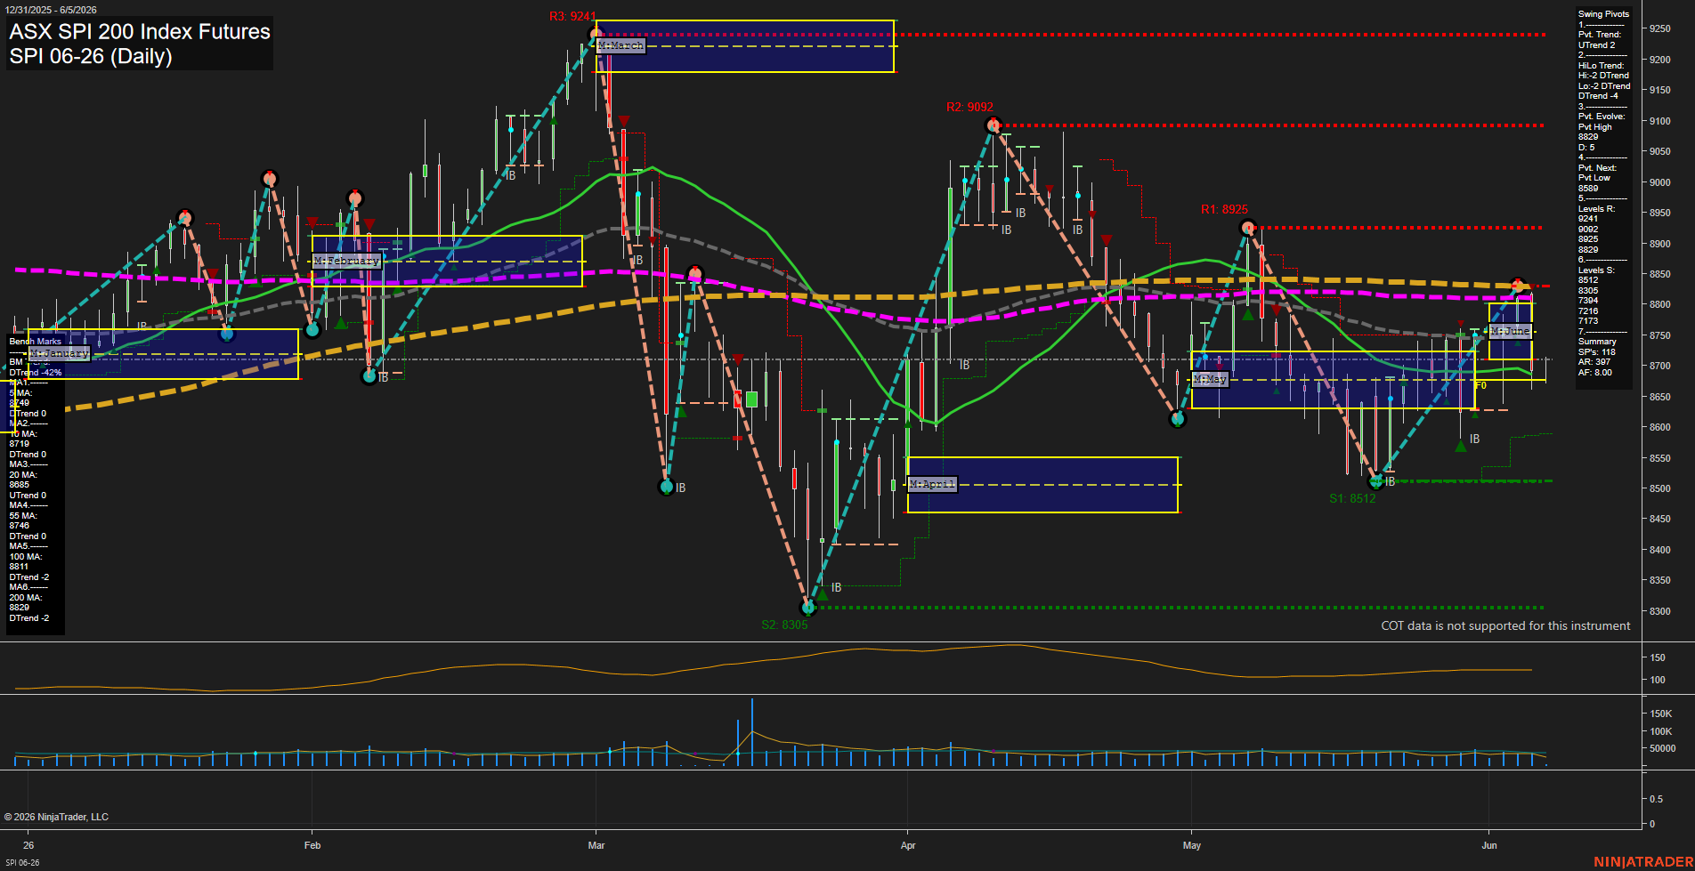The image size is (1695, 871).
Task: Click the tallest volume spike bar in mid-March
Action: (752, 732)
